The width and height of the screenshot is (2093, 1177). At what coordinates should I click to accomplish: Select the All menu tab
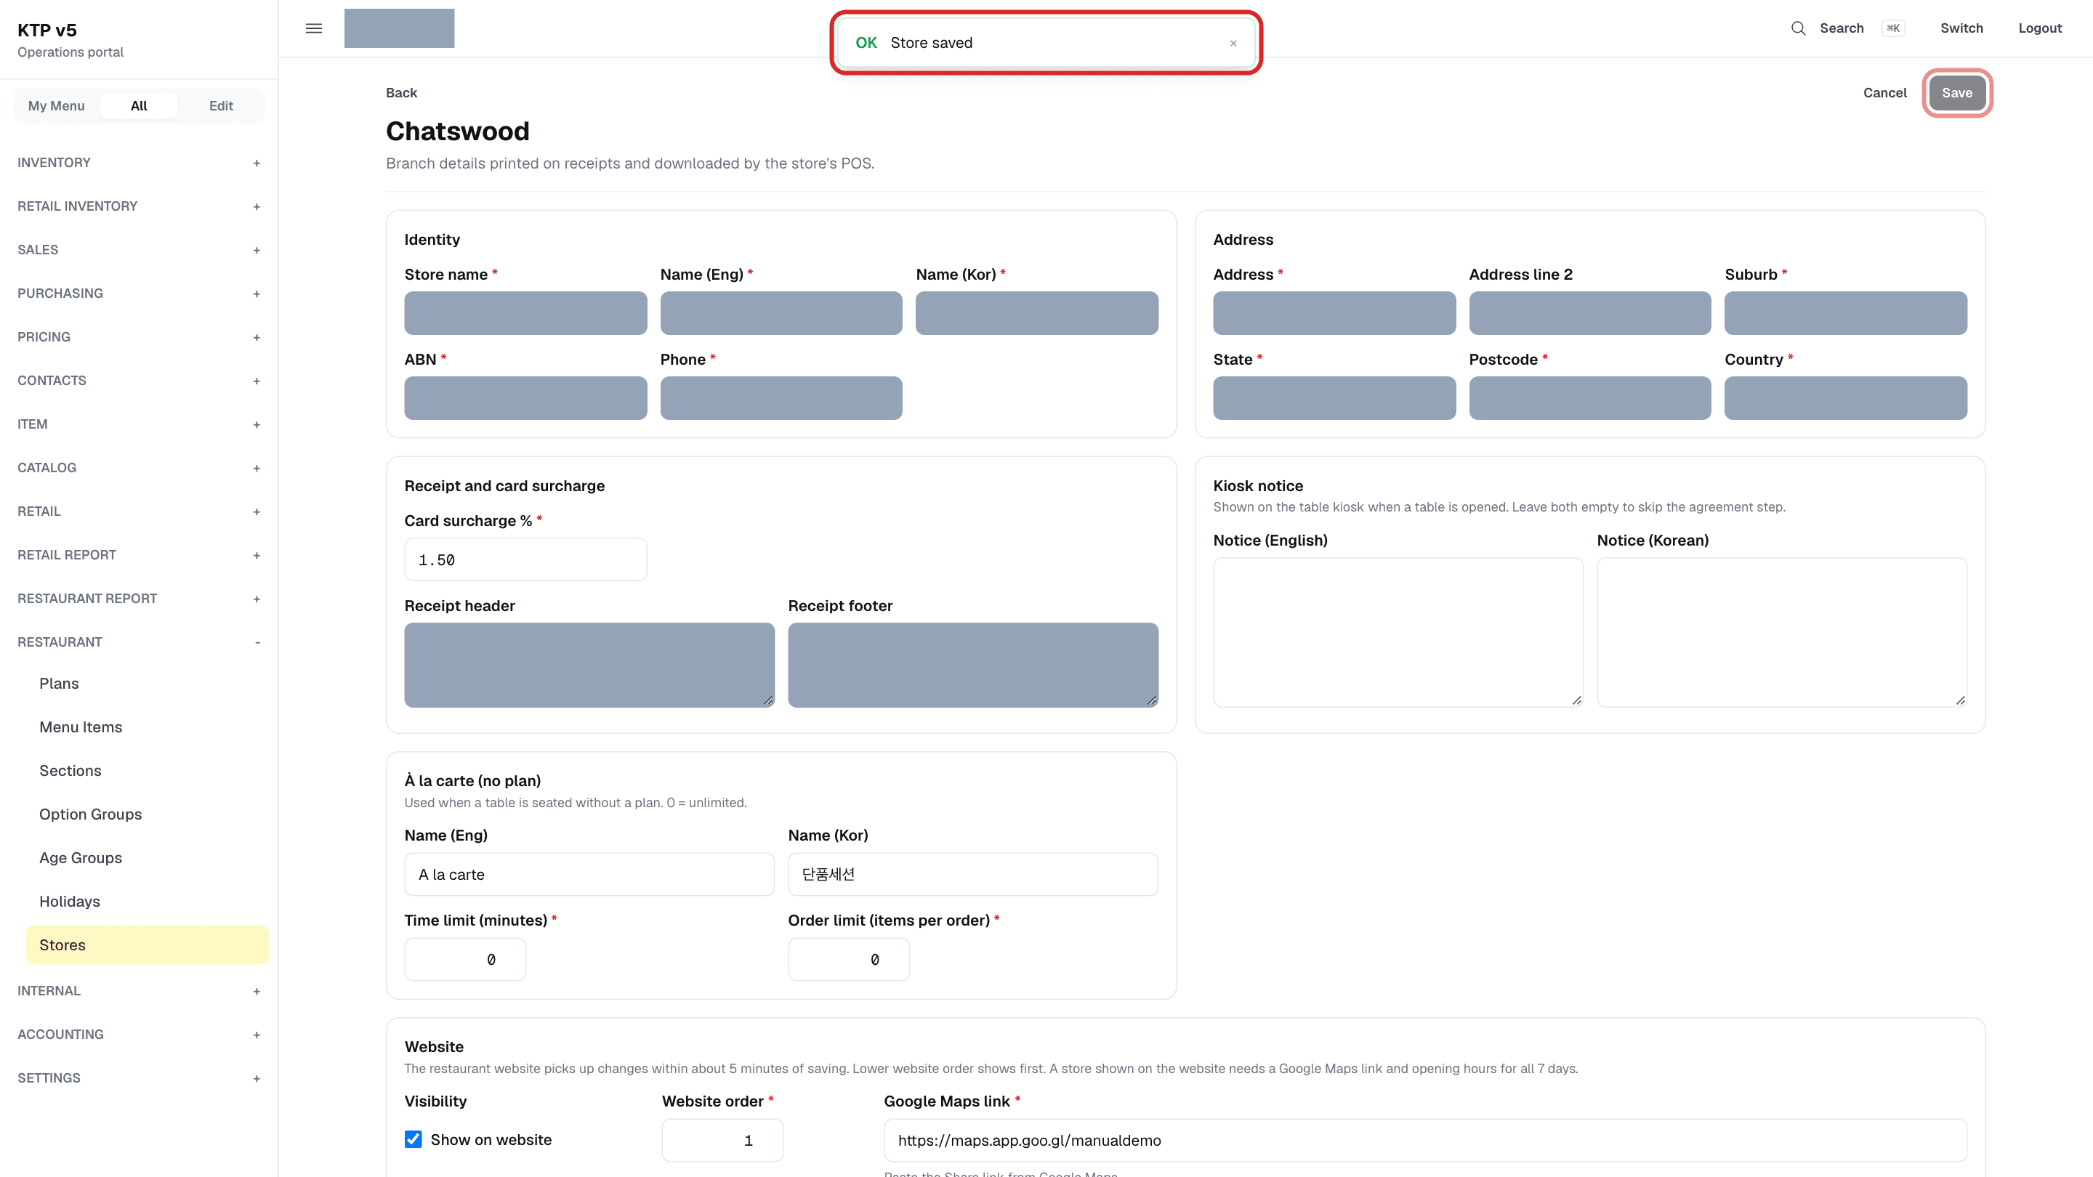tap(139, 105)
